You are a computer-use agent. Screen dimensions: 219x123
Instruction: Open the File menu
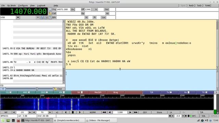coord(3,5)
